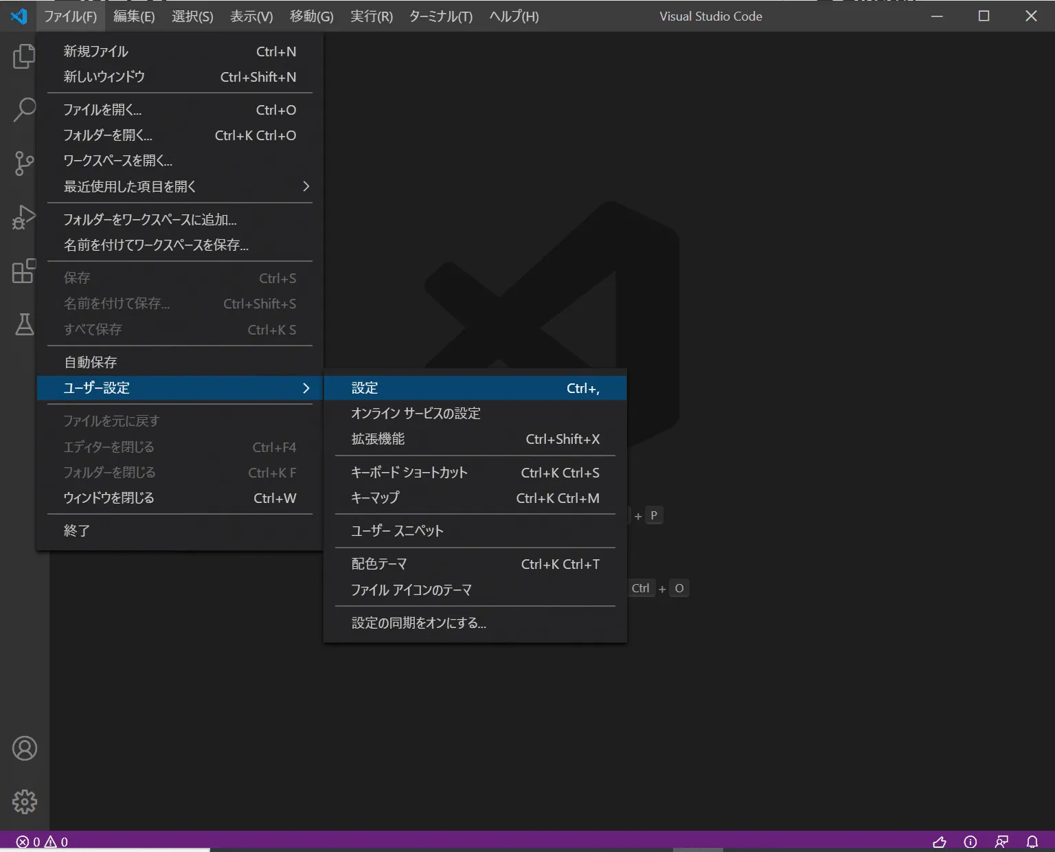Open the Explorer view in activity bar
This screenshot has width=1055, height=852.
24,56
